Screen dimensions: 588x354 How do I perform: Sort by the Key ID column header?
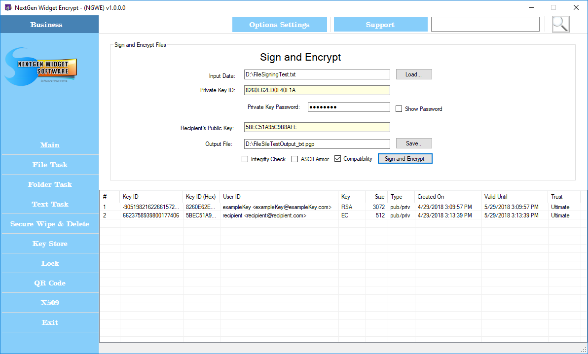coord(151,197)
